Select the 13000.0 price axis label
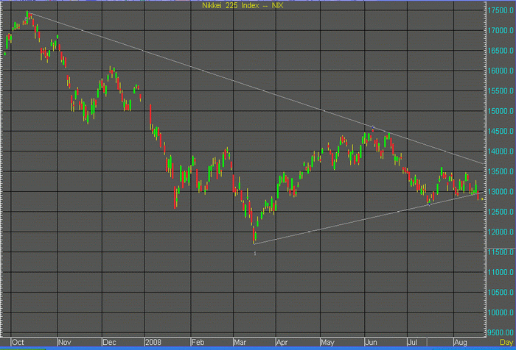 pyautogui.click(x=501, y=192)
